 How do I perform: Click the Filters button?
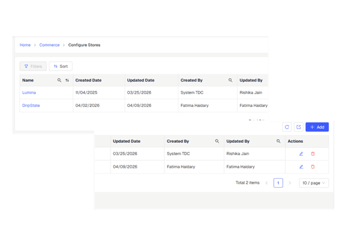[x=33, y=66]
